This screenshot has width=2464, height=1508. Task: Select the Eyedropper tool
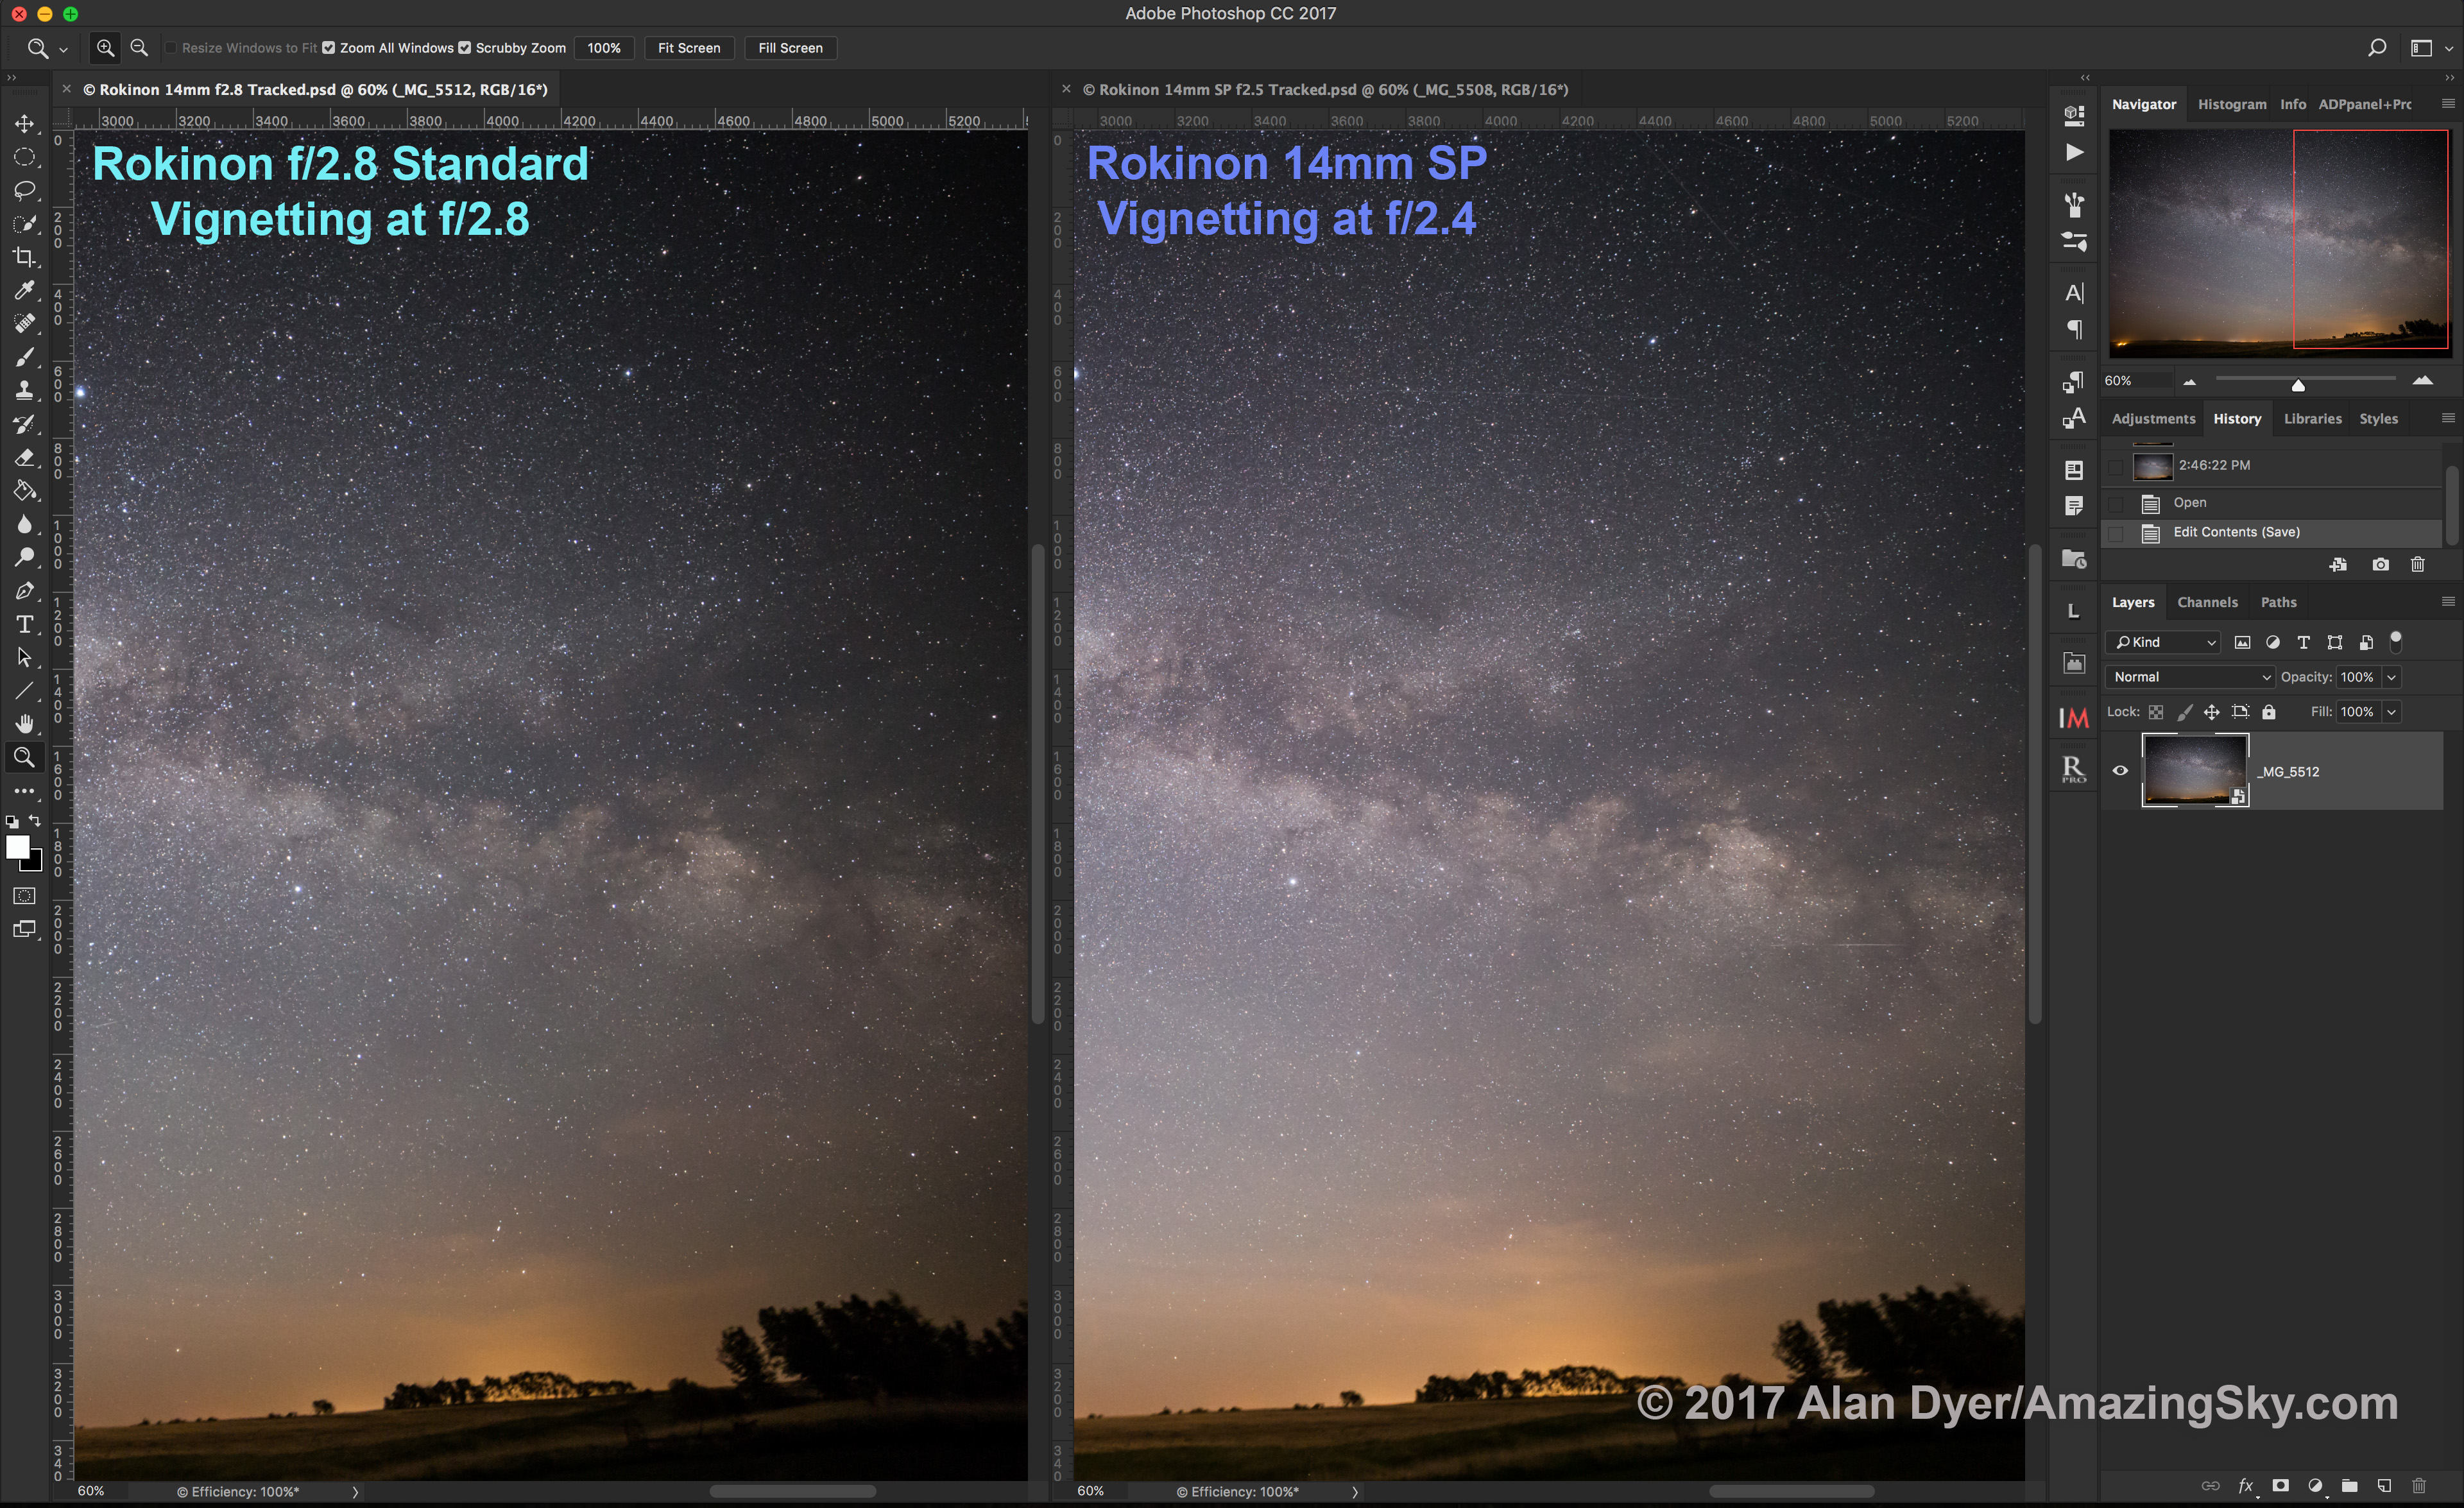[x=24, y=290]
